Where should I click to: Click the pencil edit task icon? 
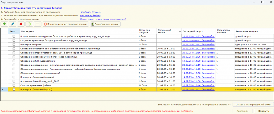[x=12, y=24]
